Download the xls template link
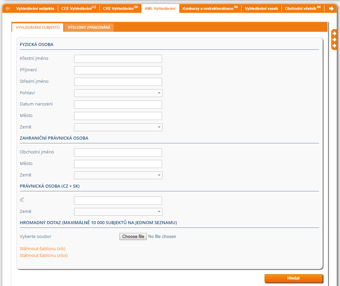The width and height of the screenshot is (340, 286). tap(43, 248)
